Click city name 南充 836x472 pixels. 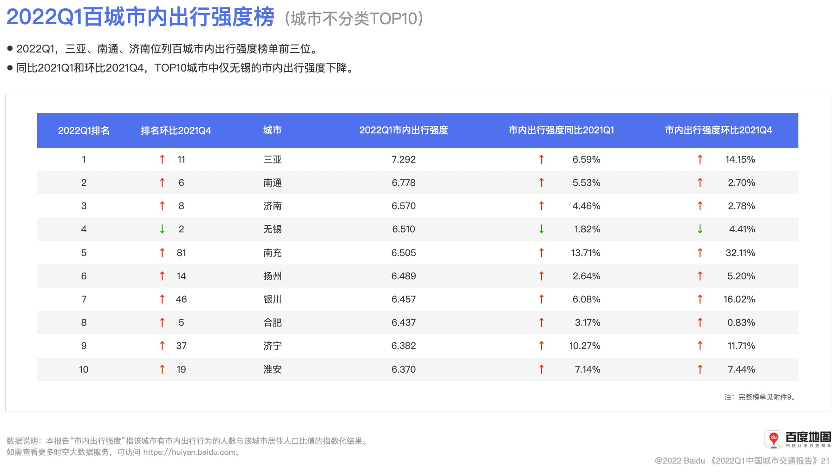273,253
